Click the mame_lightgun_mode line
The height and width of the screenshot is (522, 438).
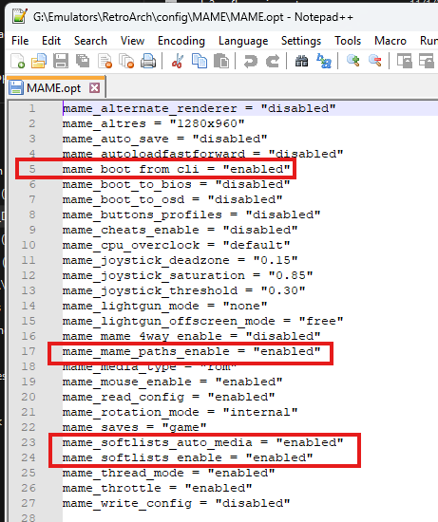pos(164,306)
